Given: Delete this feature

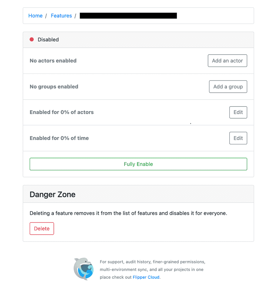Looking at the screenshot, I should pos(42,228).
